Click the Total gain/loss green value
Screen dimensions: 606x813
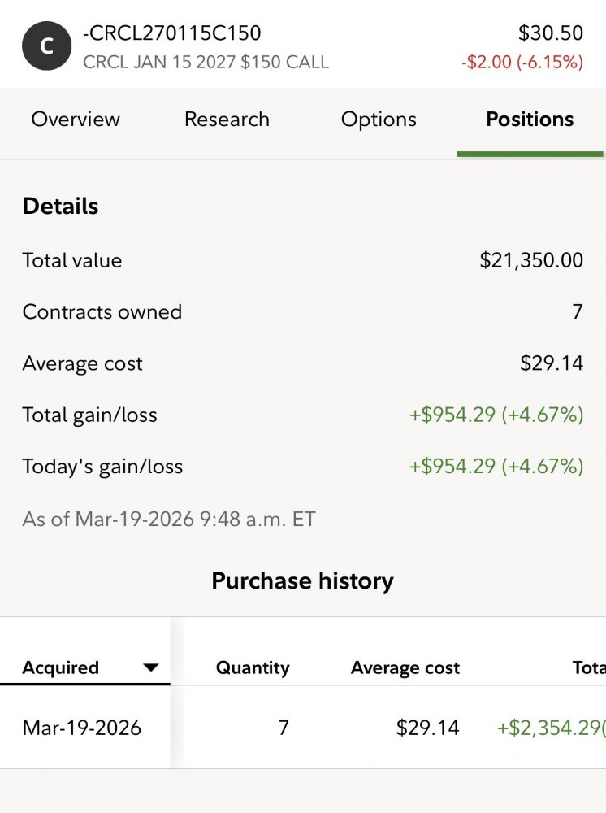coord(496,415)
